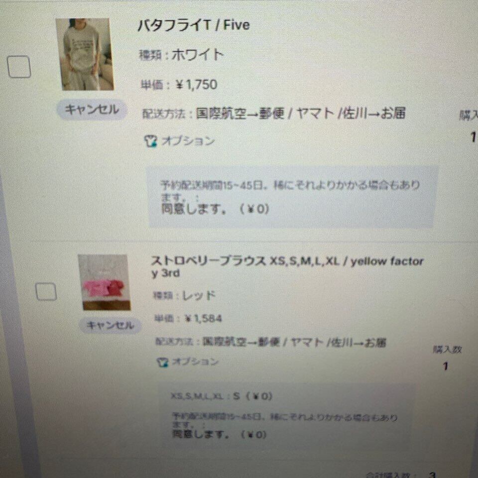This screenshot has width=478, height=478.
Task: Open the butterfly T-shirt product thumbnail
Action: pyautogui.click(x=85, y=54)
